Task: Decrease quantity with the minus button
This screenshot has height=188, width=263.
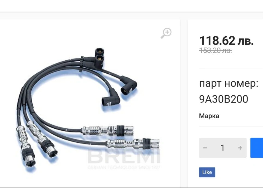Action: 205,148
